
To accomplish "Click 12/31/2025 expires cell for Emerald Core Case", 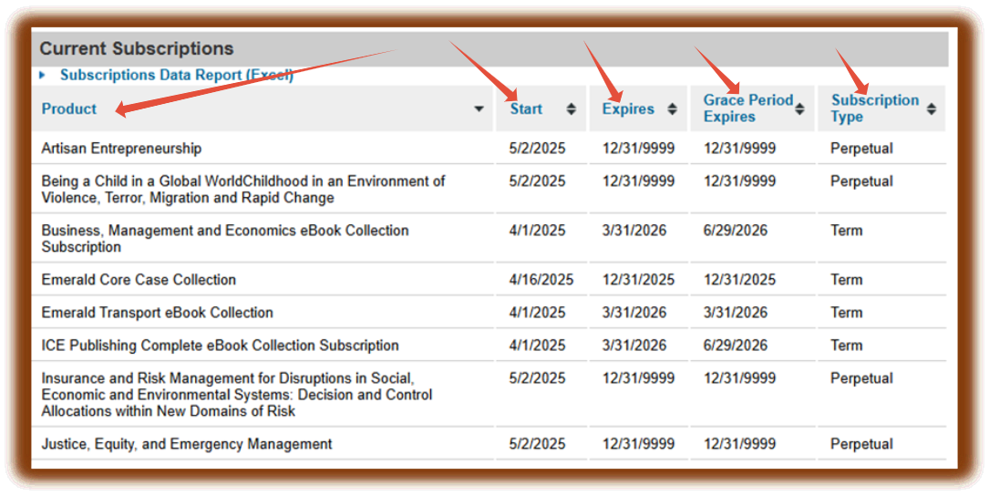I will tap(638, 280).
